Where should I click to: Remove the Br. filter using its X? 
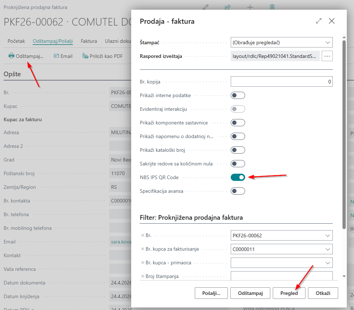pyautogui.click(x=142, y=236)
